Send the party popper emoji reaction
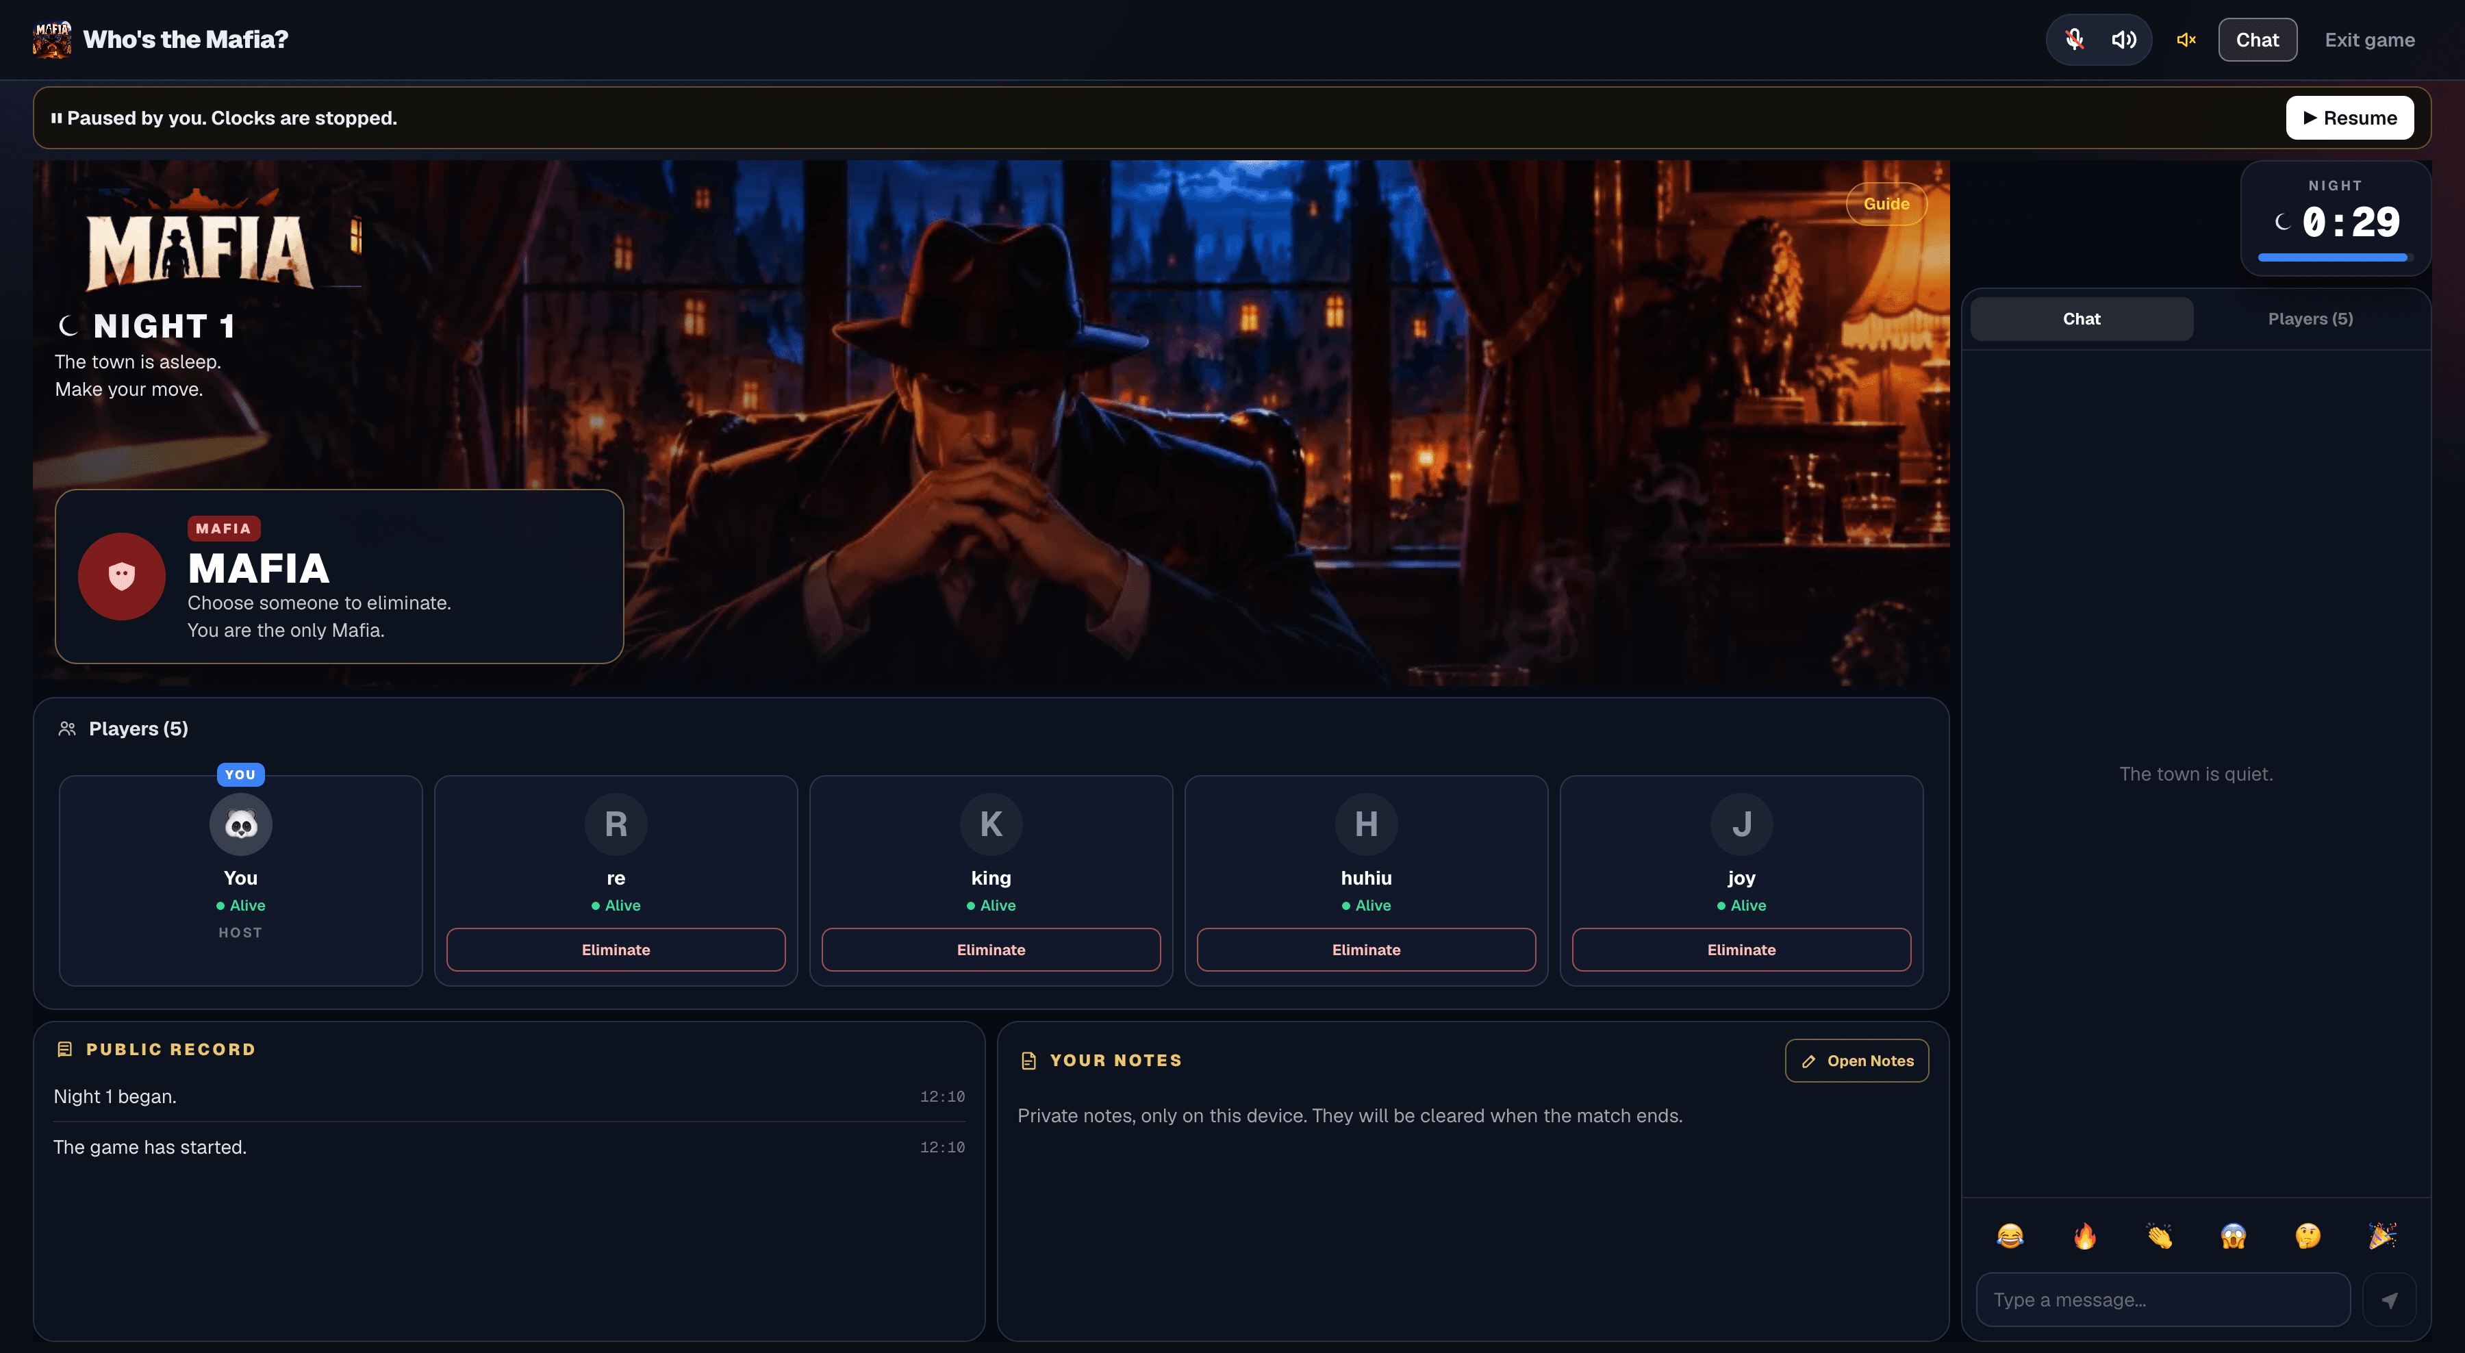The width and height of the screenshot is (2465, 1353). (x=2381, y=1235)
